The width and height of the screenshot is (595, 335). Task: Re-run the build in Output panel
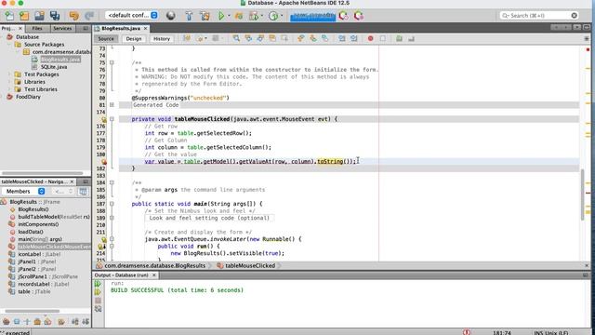pyautogui.click(x=98, y=284)
